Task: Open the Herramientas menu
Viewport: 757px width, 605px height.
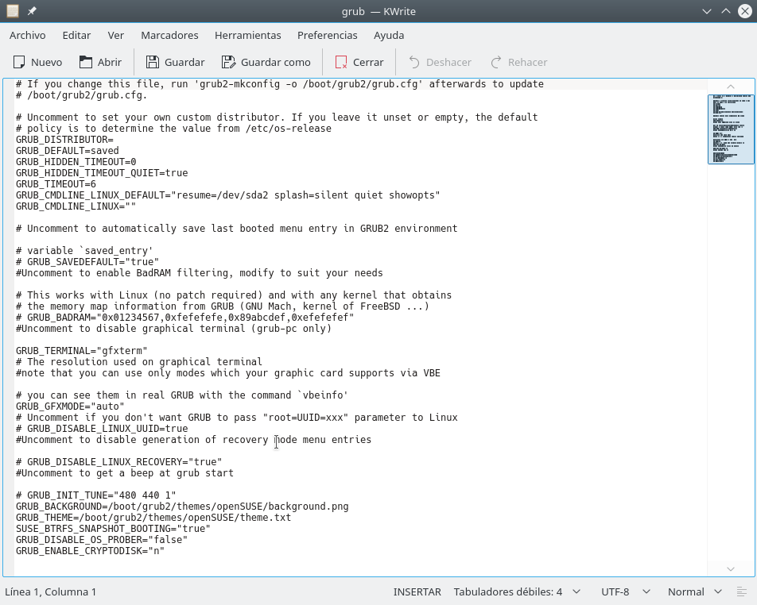Action: [x=247, y=35]
